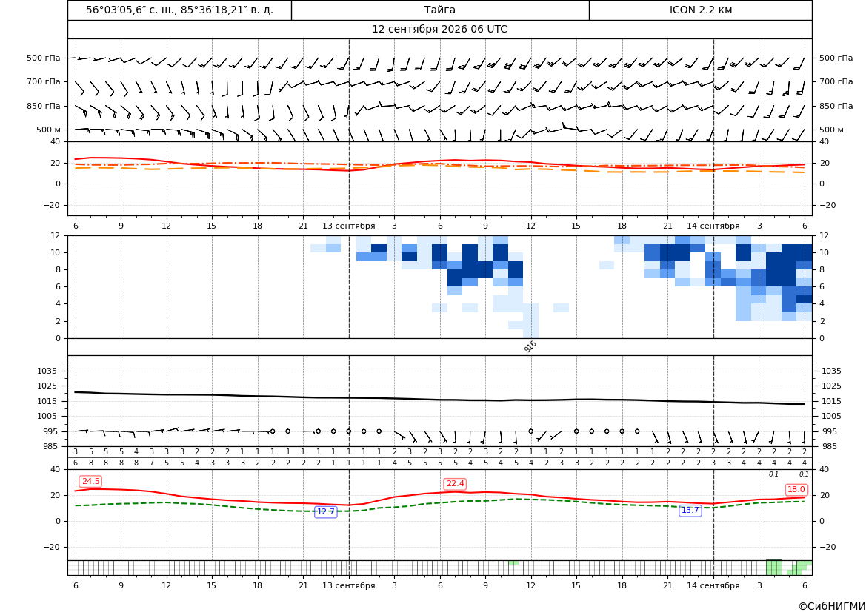Click the 14 сентября bottom axis date label

click(713, 585)
